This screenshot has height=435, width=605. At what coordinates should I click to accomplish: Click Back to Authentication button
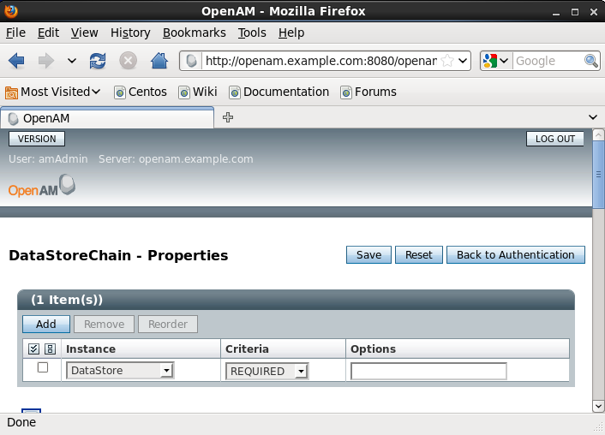coord(515,254)
